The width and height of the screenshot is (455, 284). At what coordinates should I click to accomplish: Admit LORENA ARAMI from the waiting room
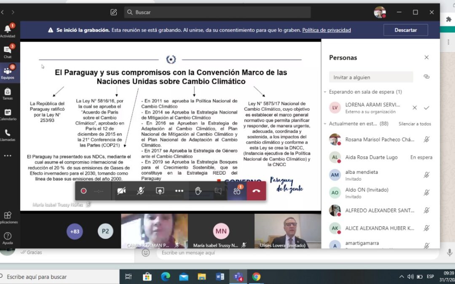(426, 108)
